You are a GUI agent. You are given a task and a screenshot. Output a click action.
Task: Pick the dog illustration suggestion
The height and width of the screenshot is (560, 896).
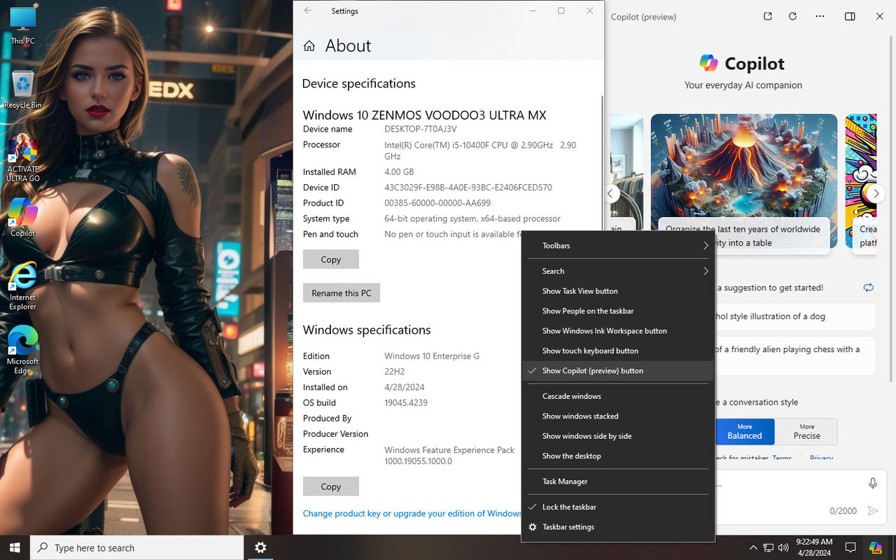tap(794, 316)
